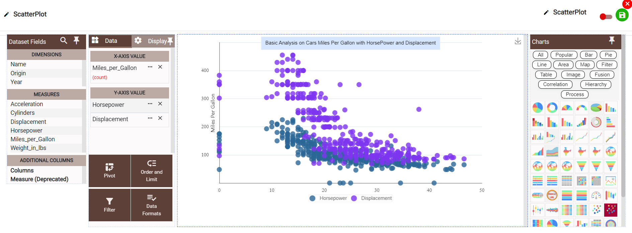The width and height of the screenshot is (632, 233).
Task: Switch to the Display tab
Action: 153,41
